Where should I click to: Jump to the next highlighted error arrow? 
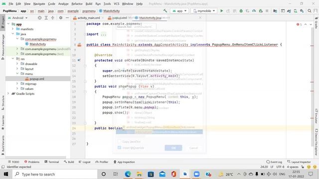[311, 24]
